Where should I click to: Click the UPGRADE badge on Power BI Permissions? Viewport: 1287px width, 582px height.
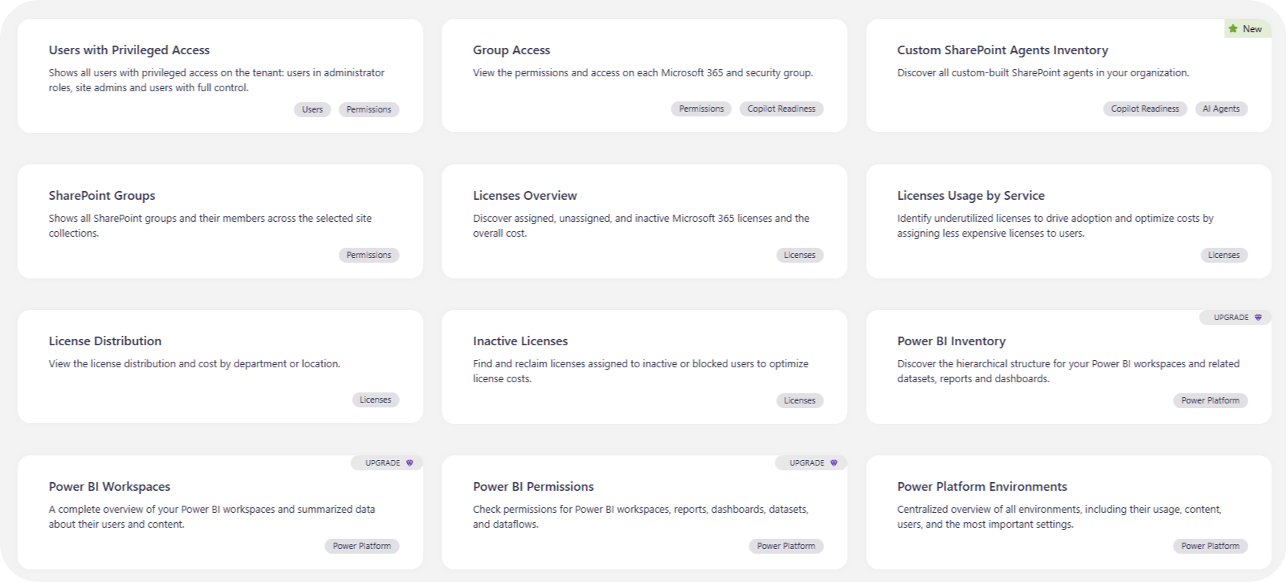coord(811,463)
